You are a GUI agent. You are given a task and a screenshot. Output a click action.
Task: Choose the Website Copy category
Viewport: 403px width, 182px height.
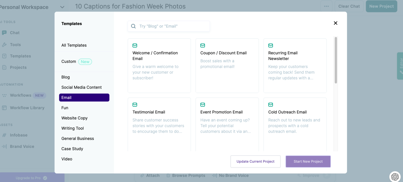click(x=75, y=118)
